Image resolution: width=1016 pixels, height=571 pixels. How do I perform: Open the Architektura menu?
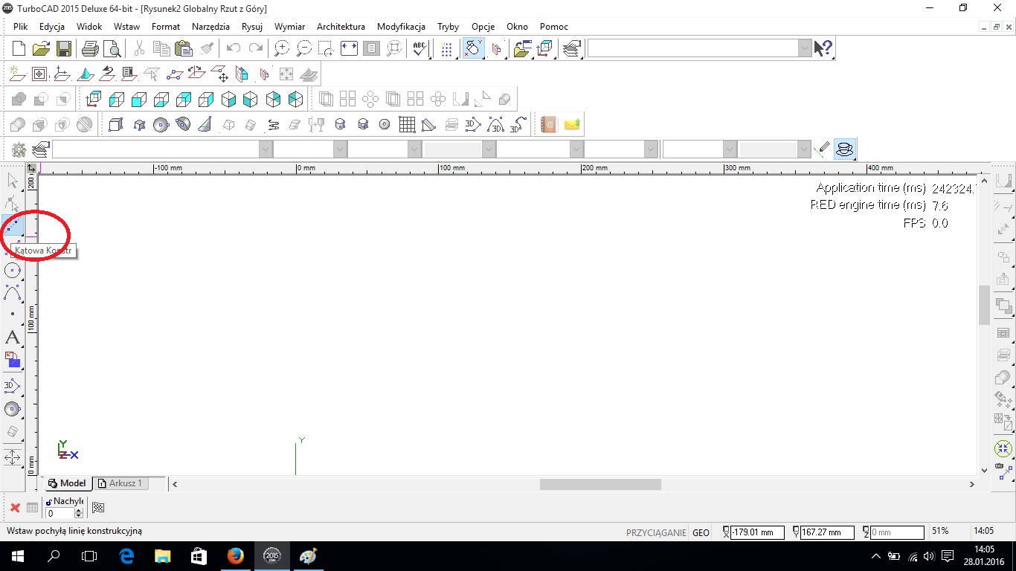341,27
